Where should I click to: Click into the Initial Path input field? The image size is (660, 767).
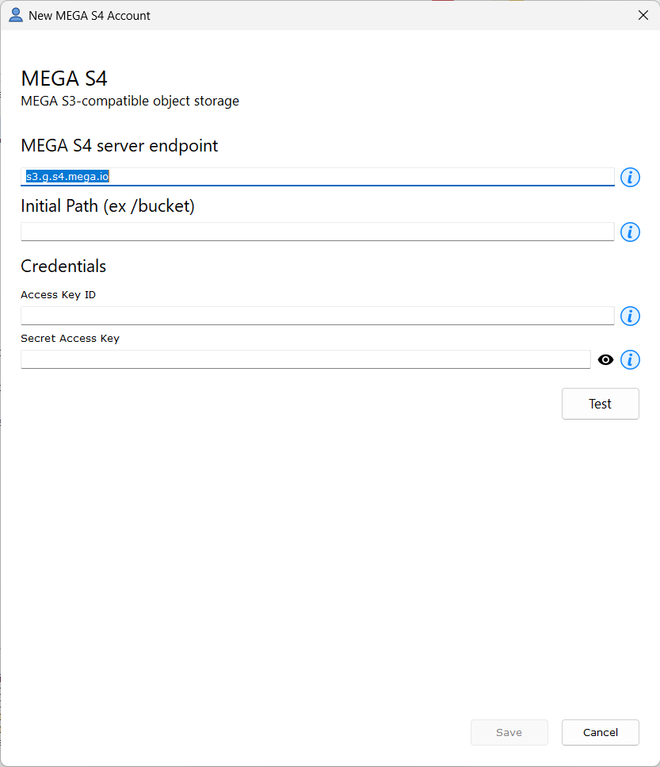click(317, 232)
